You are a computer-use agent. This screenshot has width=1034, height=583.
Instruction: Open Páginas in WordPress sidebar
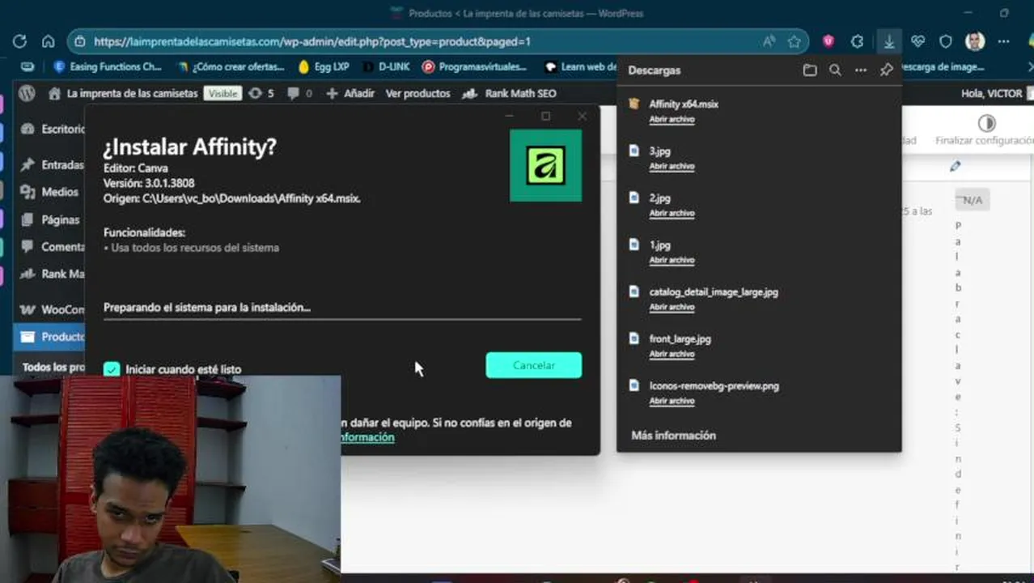coord(52,219)
